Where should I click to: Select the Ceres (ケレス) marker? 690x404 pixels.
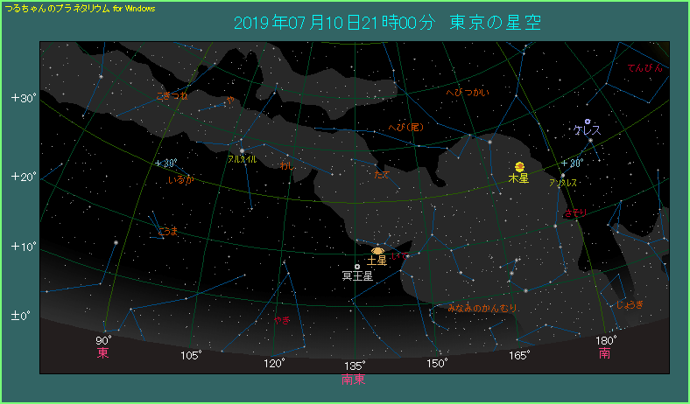coord(587,121)
